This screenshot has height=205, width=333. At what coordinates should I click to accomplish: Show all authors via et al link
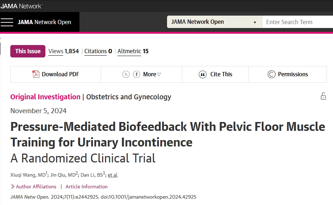click(112, 175)
